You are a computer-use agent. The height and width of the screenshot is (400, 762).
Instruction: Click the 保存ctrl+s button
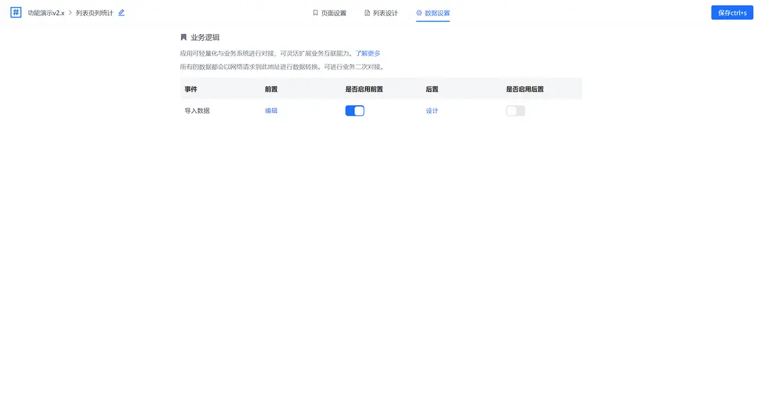(732, 12)
